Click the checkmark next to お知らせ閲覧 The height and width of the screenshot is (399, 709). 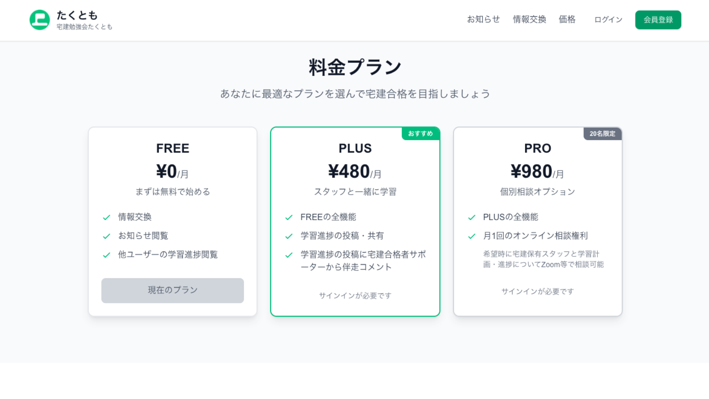tap(107, 236)
